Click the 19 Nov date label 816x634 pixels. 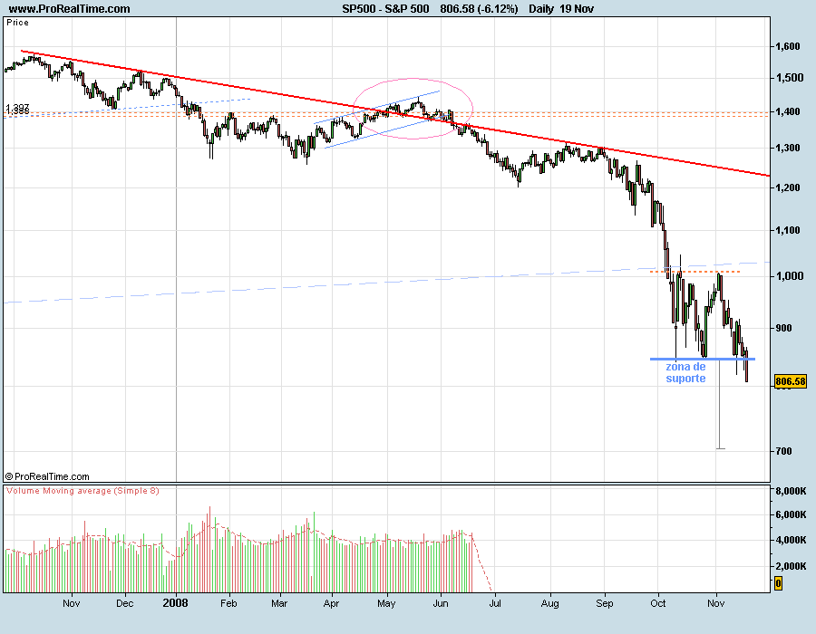(578, 9)
